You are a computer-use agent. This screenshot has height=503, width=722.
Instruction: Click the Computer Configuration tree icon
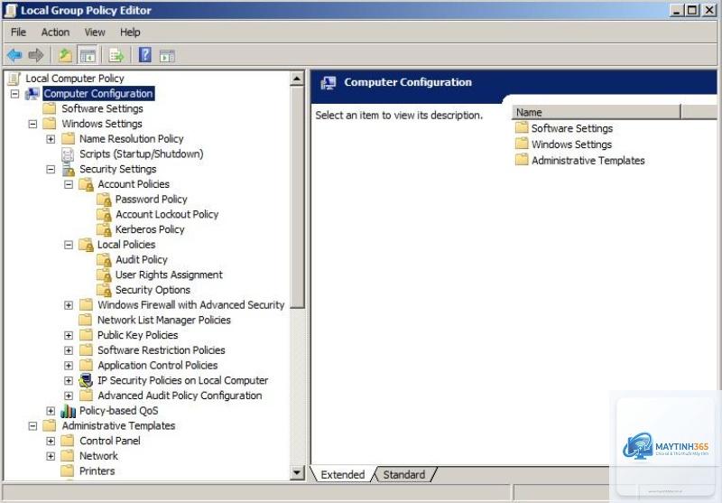32,94
